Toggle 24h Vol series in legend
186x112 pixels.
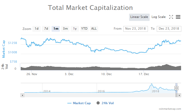click(x=105, y=103)
